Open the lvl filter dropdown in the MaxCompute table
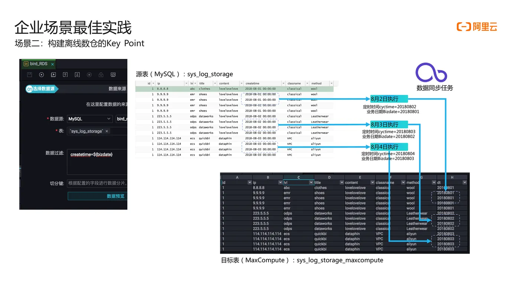Viewport: 520px width, 292px height. click(x=311, y=182)
